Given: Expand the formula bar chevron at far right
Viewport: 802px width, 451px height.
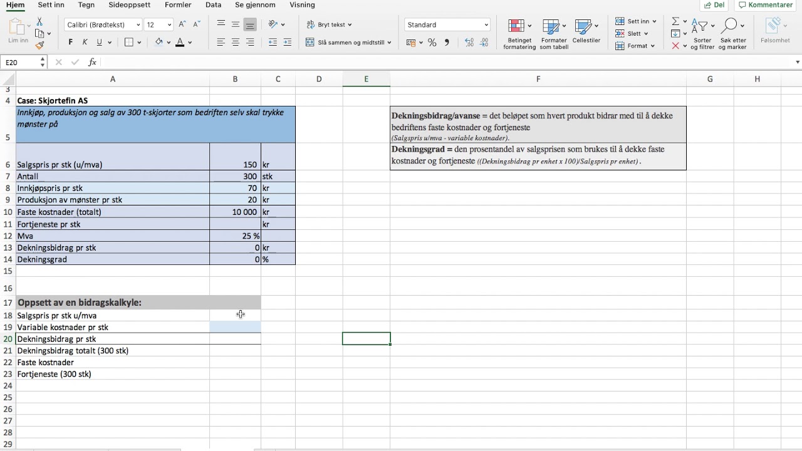Looking at the screenshot, I should [x=798, y=62].
